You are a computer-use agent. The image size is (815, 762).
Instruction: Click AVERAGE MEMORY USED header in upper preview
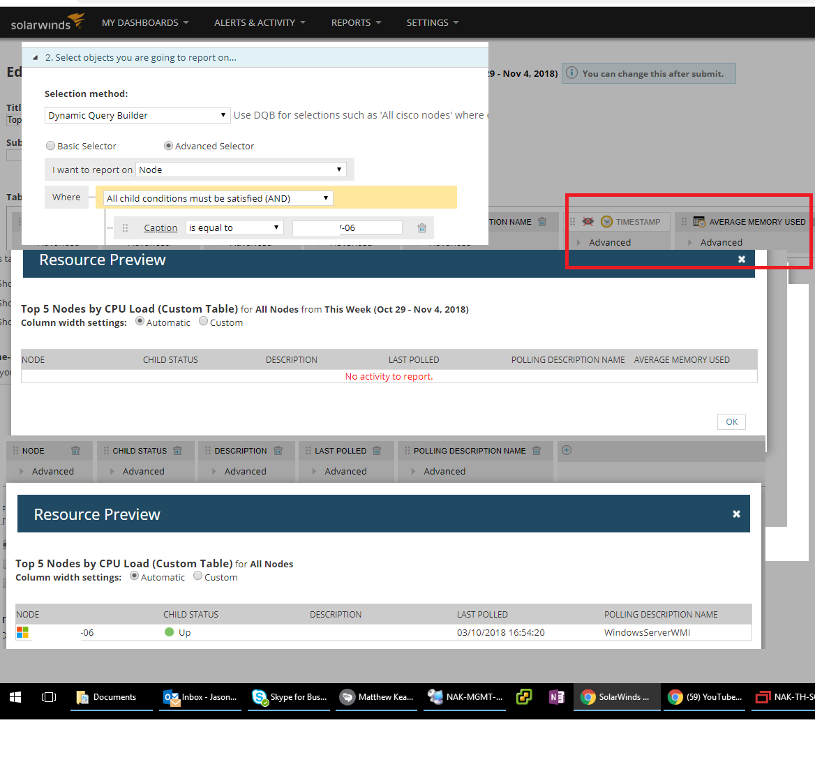682,359
